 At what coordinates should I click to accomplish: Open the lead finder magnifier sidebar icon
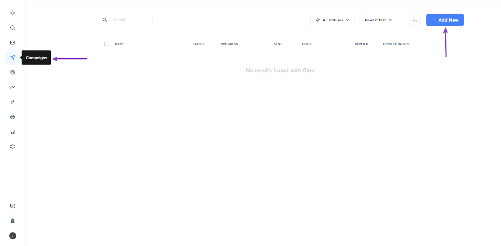click(x=13, y=28)
